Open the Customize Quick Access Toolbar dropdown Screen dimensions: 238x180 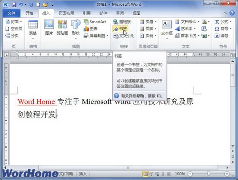click(52, 5)
